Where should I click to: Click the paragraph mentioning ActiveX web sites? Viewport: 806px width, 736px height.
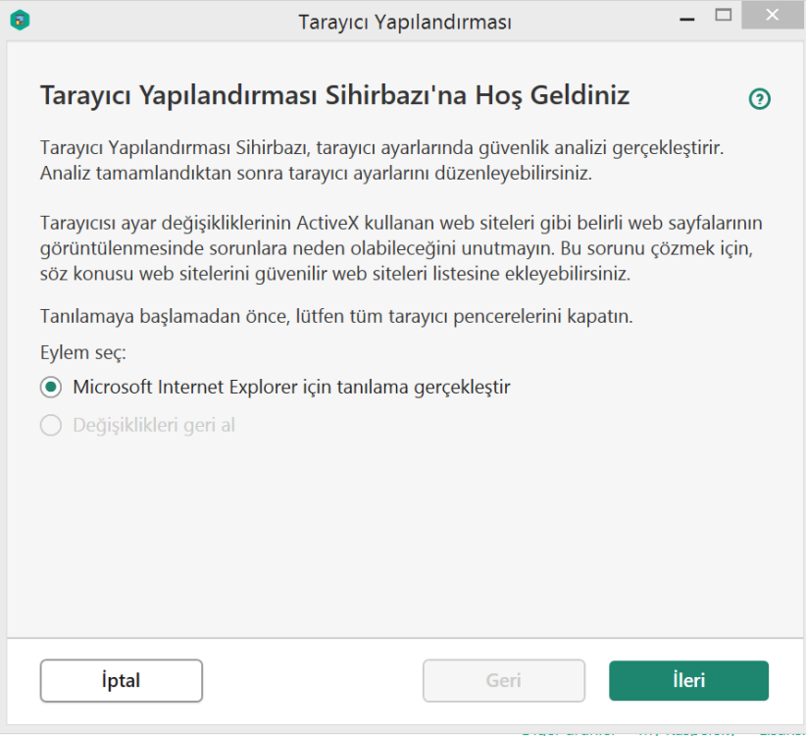(x=401, y=248)
